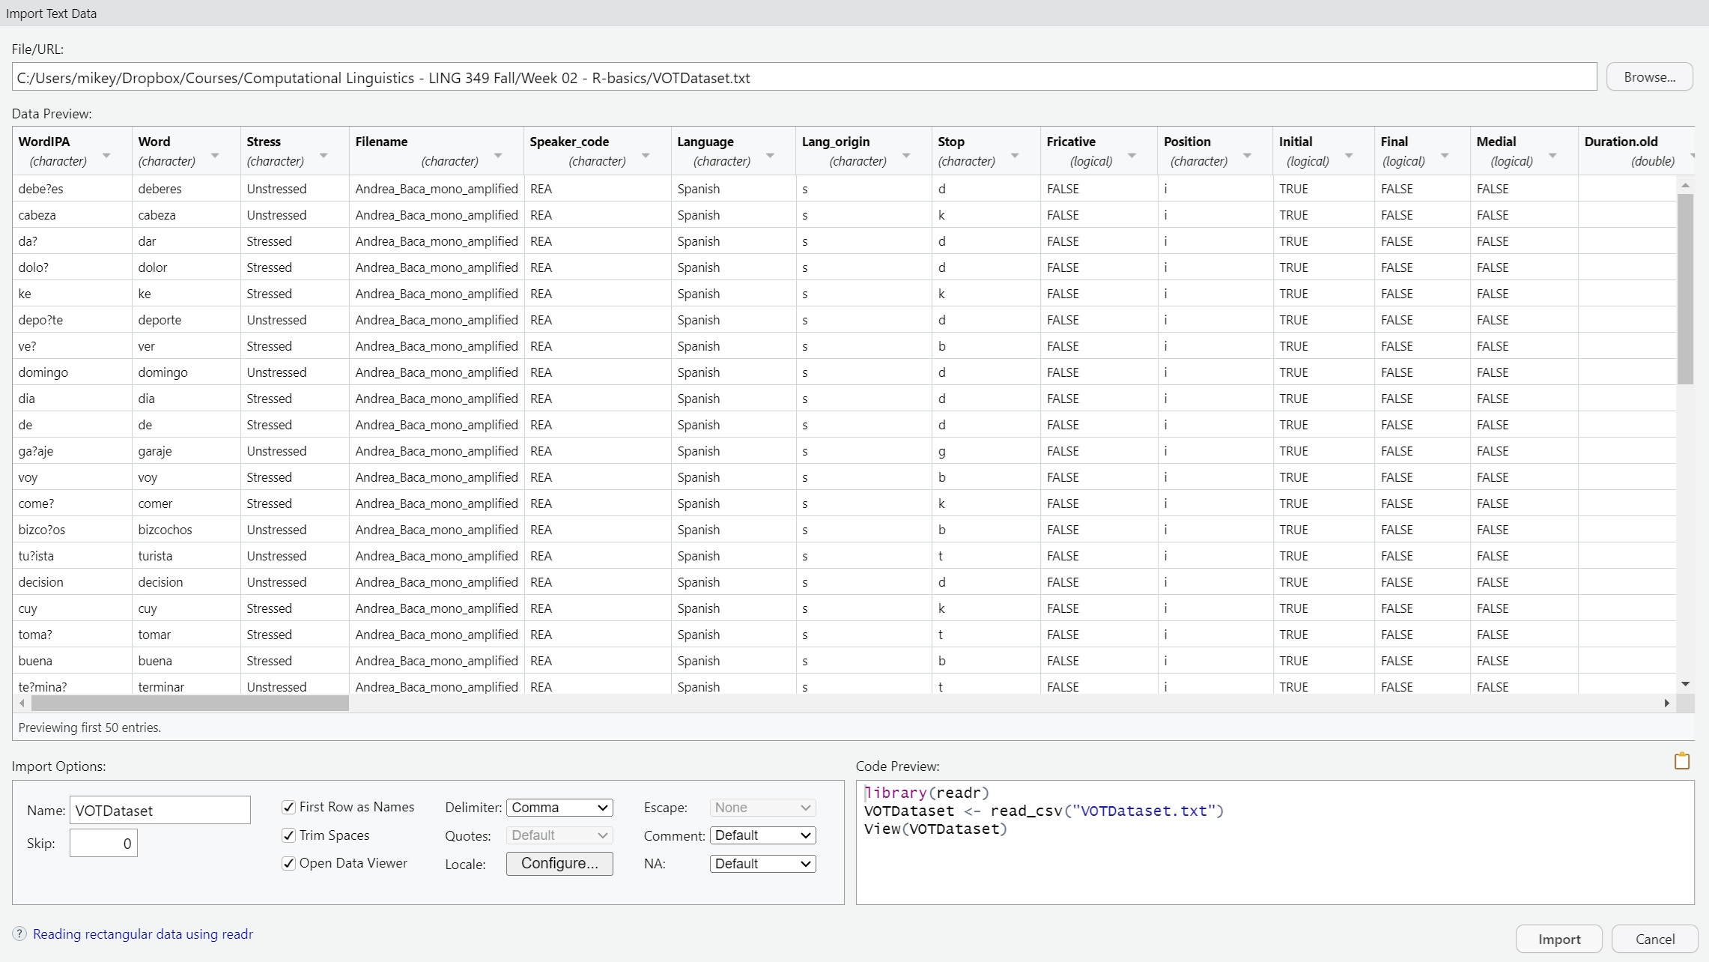Click the horizontal scrollbar right arrow

(x=1667, y=703)
